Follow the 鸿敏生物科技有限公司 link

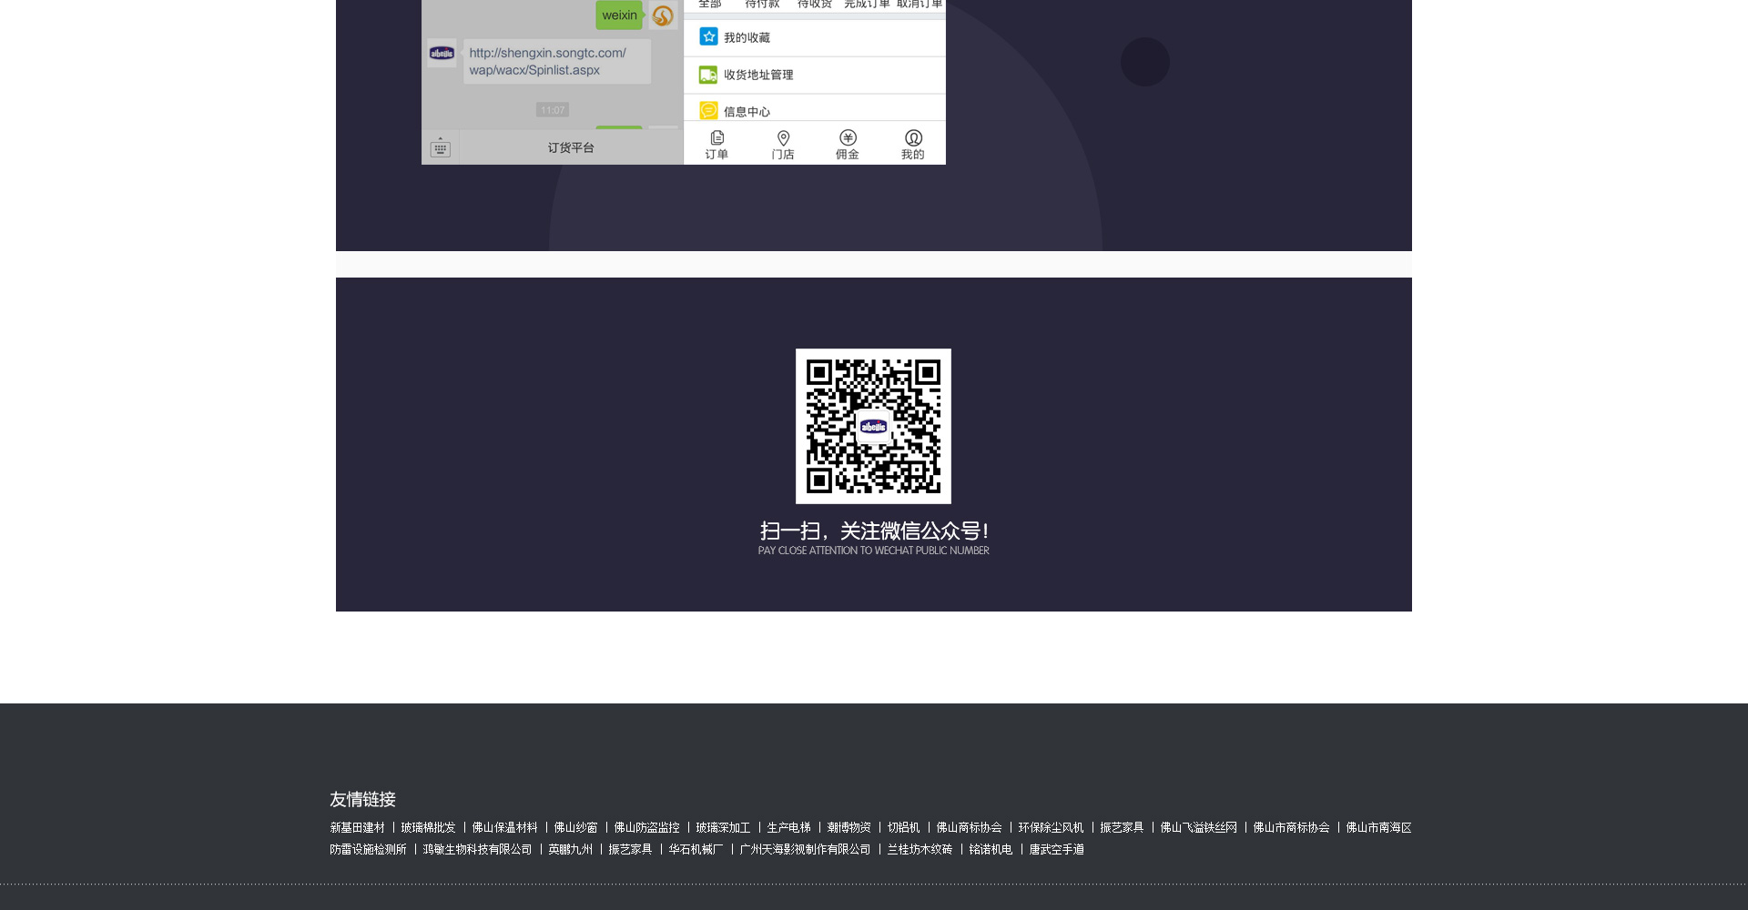click(x=477, y=850)
